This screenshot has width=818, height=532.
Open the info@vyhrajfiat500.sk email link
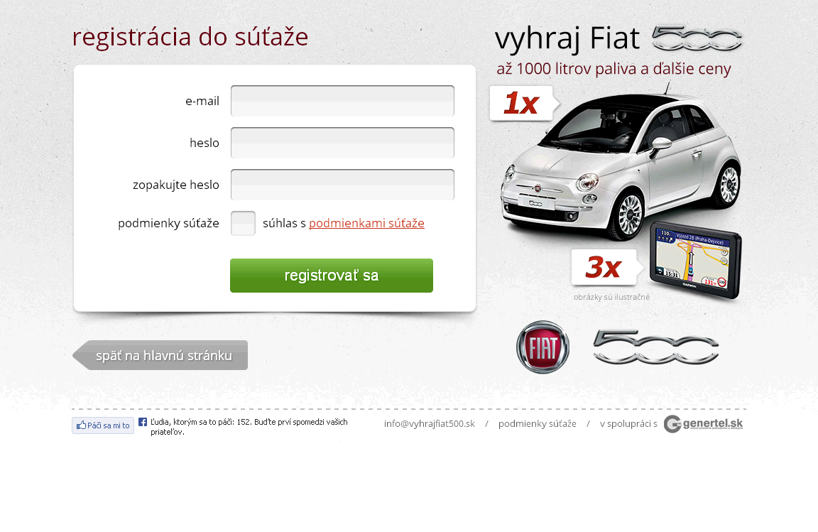[430, 424]
